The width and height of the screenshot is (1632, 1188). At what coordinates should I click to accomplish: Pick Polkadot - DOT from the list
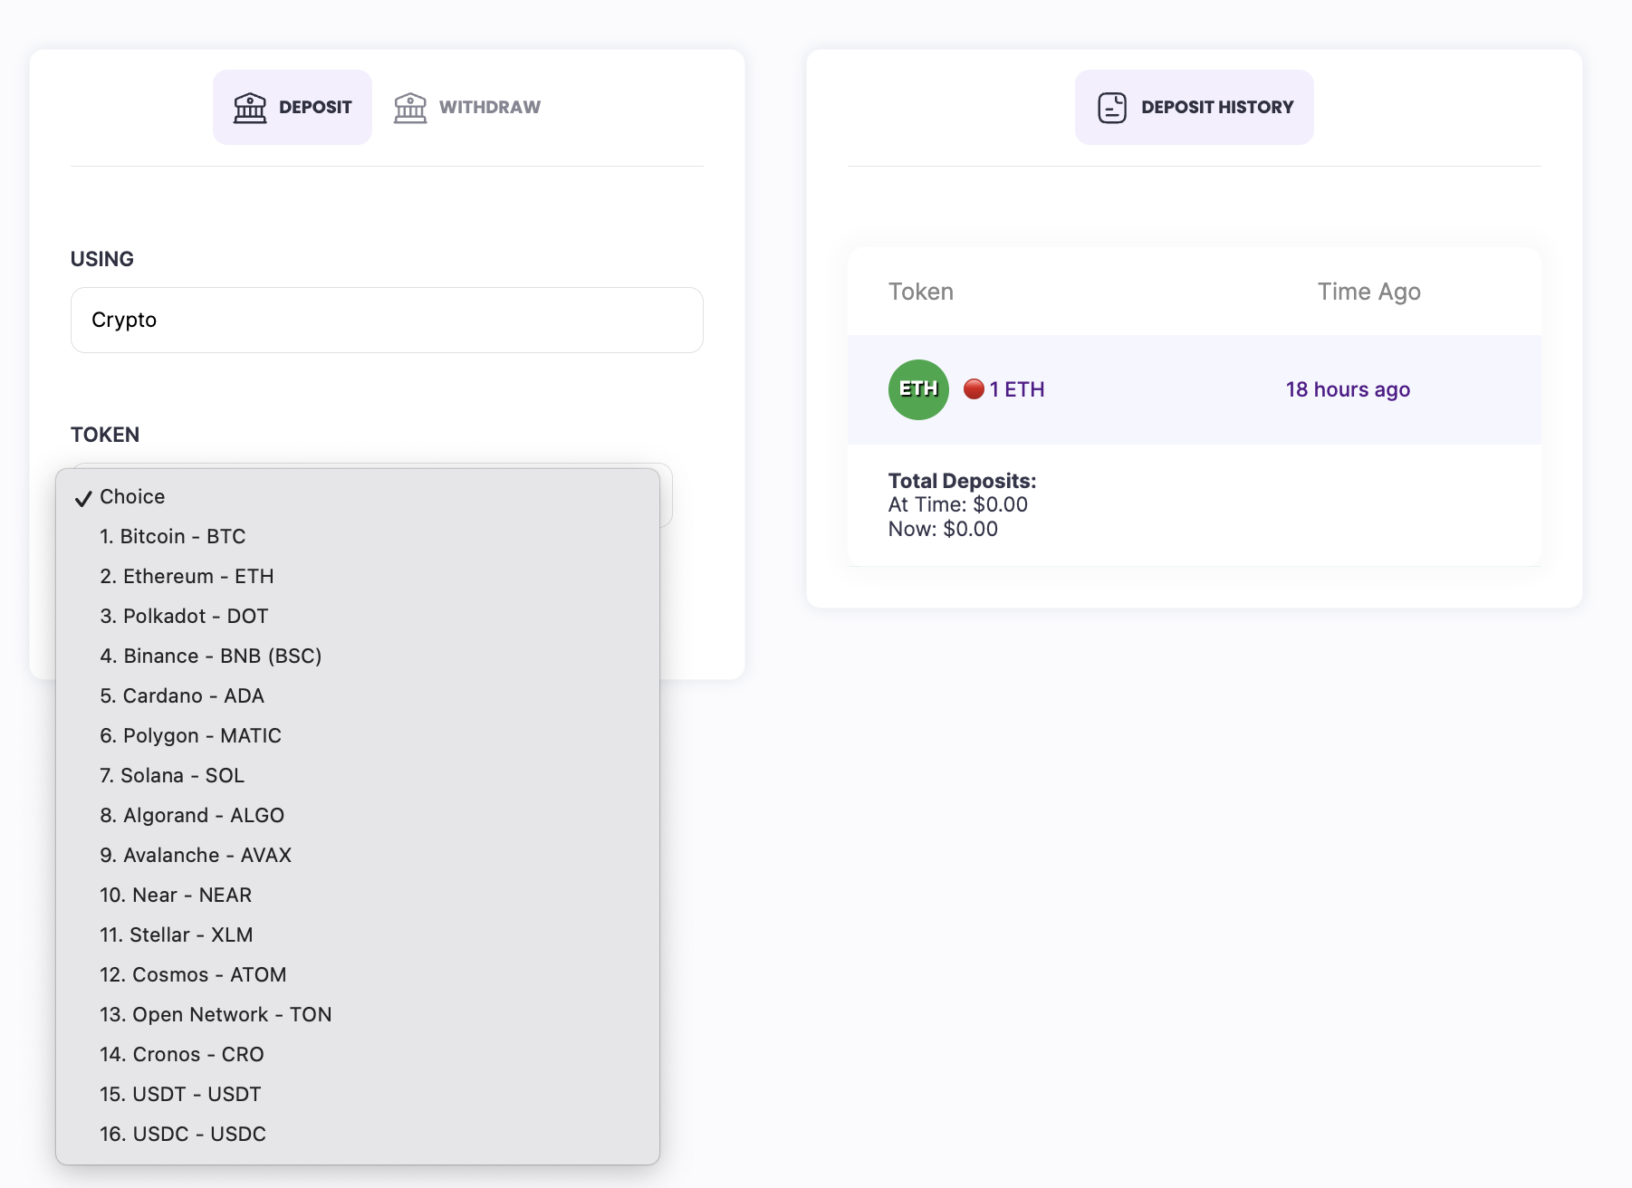point(184,616)
